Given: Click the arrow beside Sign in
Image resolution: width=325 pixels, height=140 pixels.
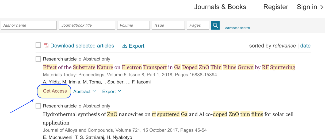Looking at the screenshot, I should tap(322, 7).
